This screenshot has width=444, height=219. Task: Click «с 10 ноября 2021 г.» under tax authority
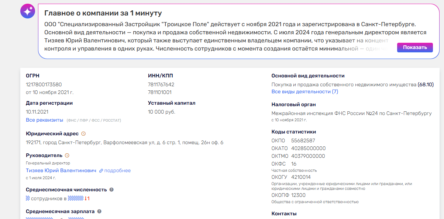click(x=289, y=120)
